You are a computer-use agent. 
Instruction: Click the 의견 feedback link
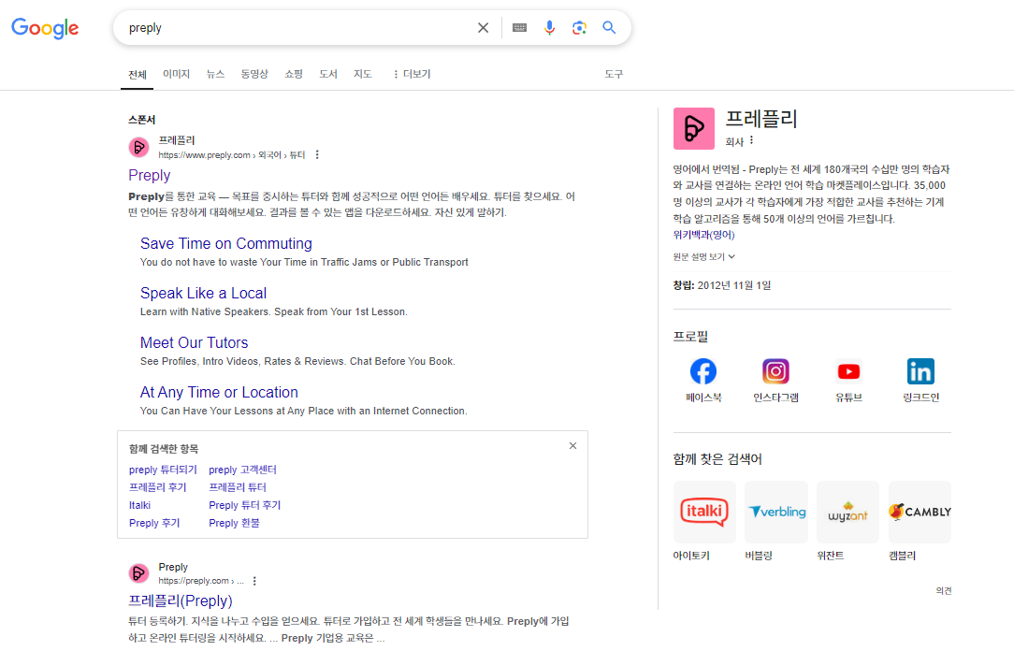(944, 591)
